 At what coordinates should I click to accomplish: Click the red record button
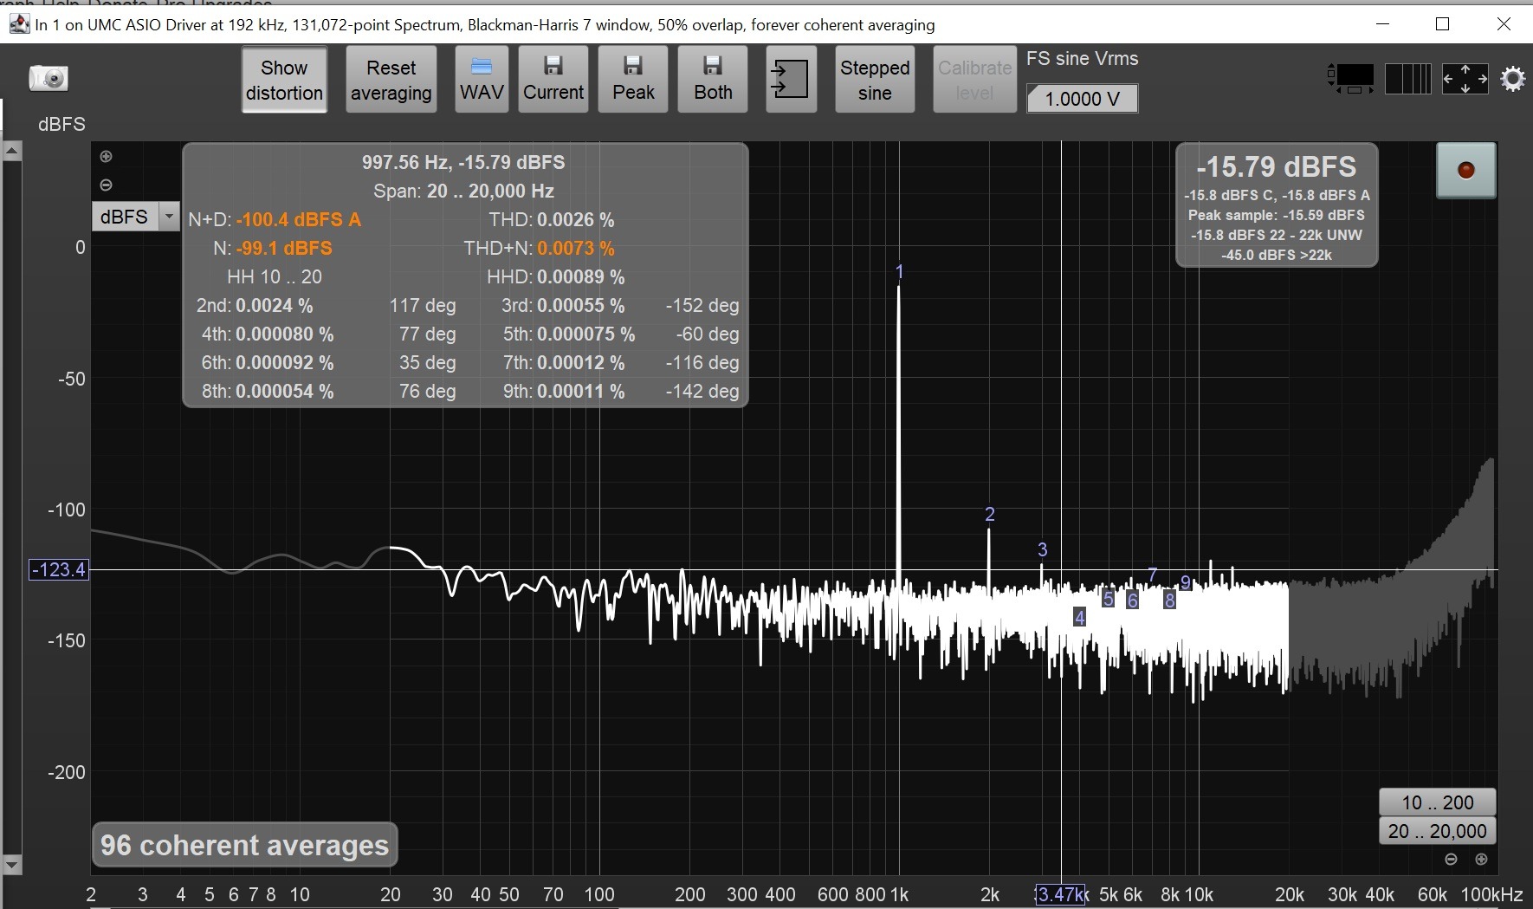coord(1465,170)
